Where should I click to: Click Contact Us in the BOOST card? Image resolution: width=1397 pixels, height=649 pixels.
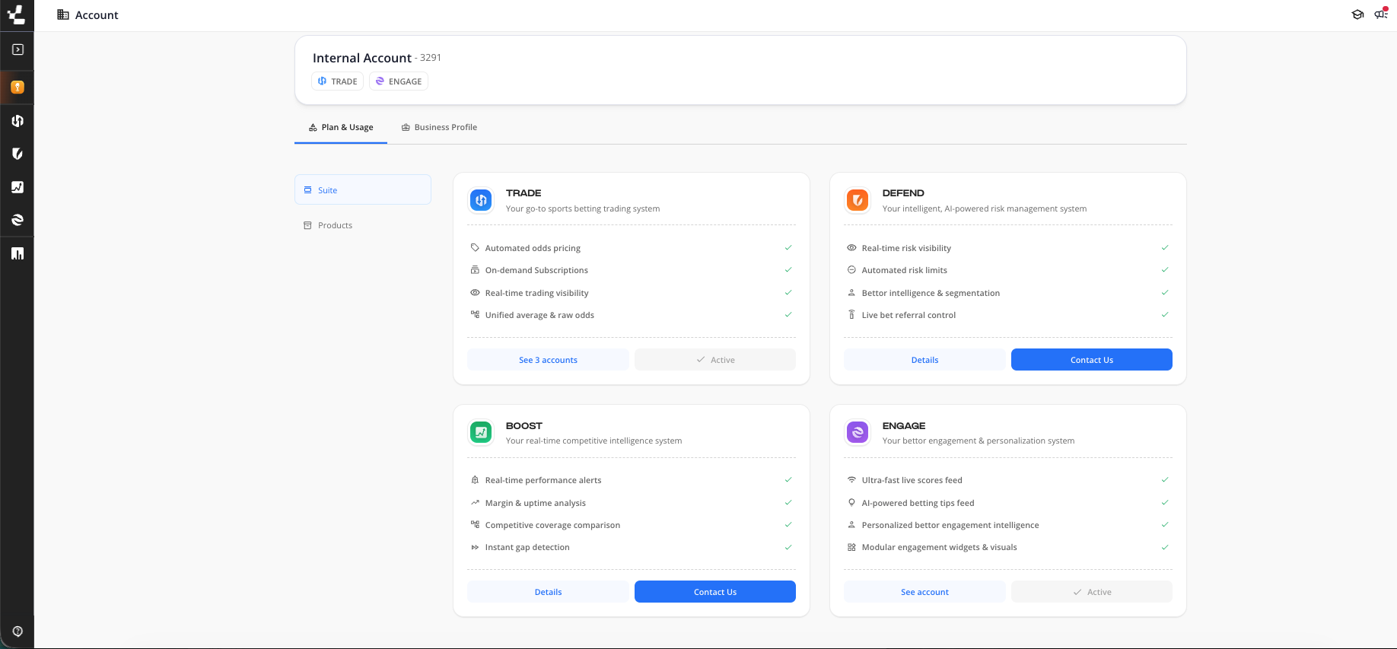tap(715, 592)
